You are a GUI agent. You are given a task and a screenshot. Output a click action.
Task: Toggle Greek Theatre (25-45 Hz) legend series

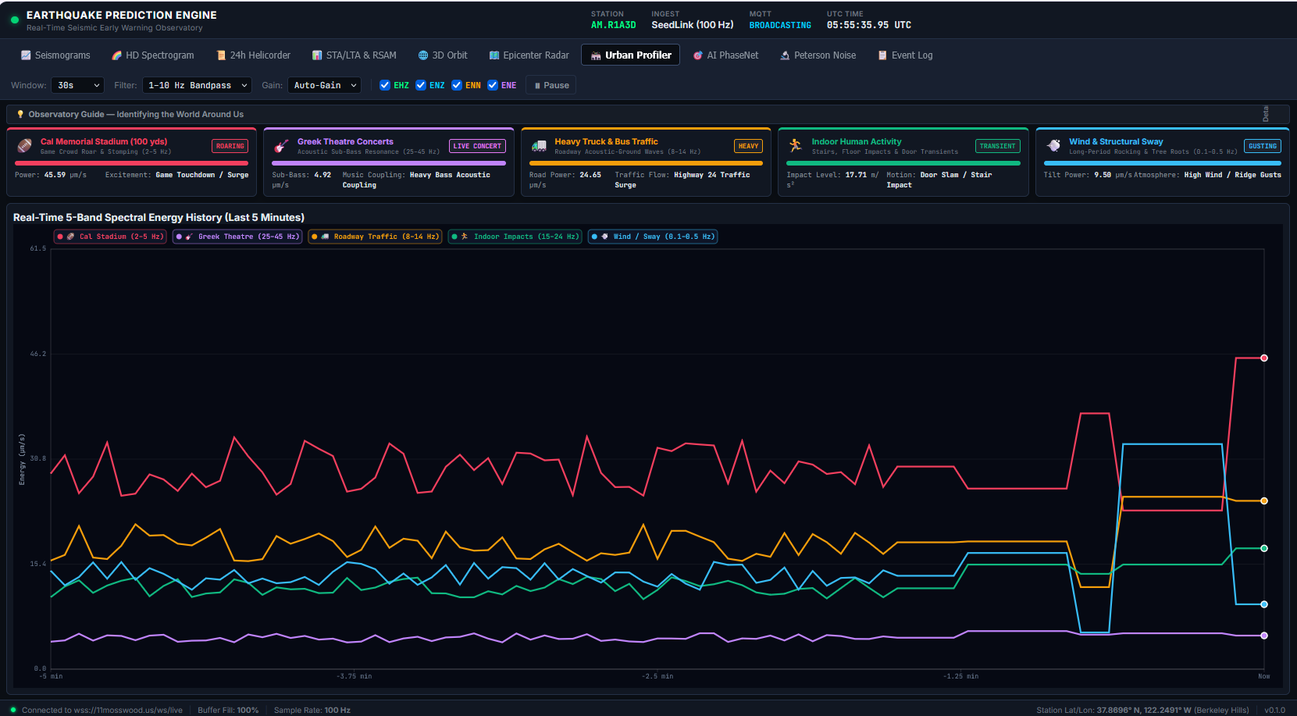coord(237,237)
